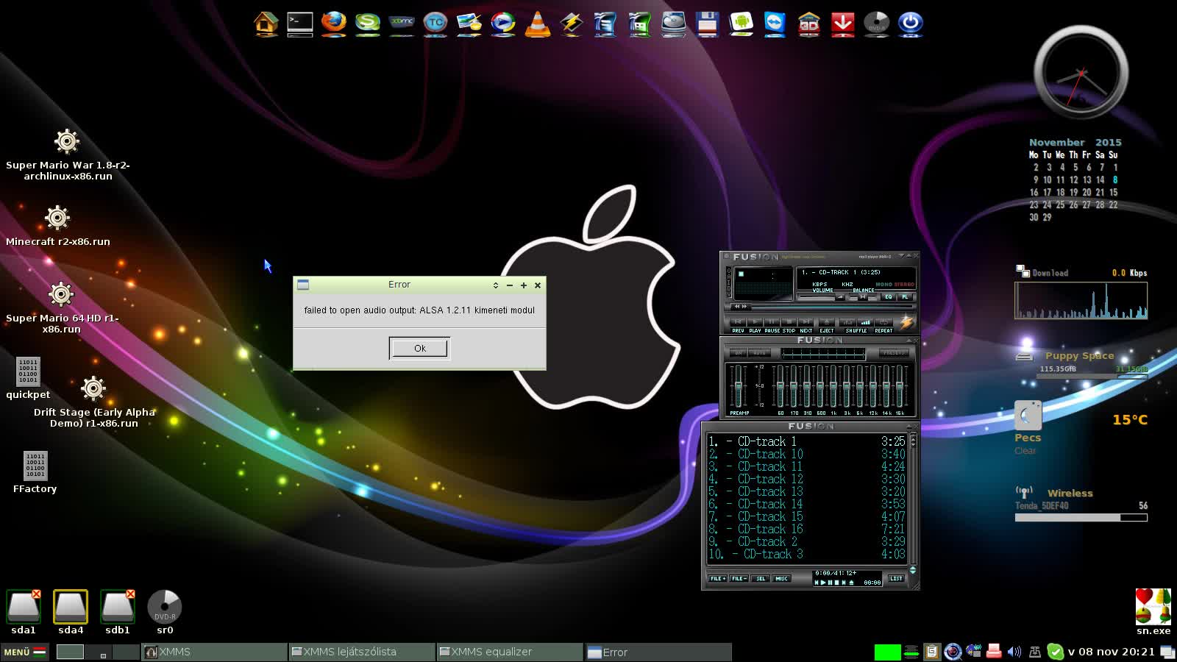The width and height of the screenshot is (1177, 662).
Task: Open the DVD disc icon in top dock
Action: pos(877,23)
